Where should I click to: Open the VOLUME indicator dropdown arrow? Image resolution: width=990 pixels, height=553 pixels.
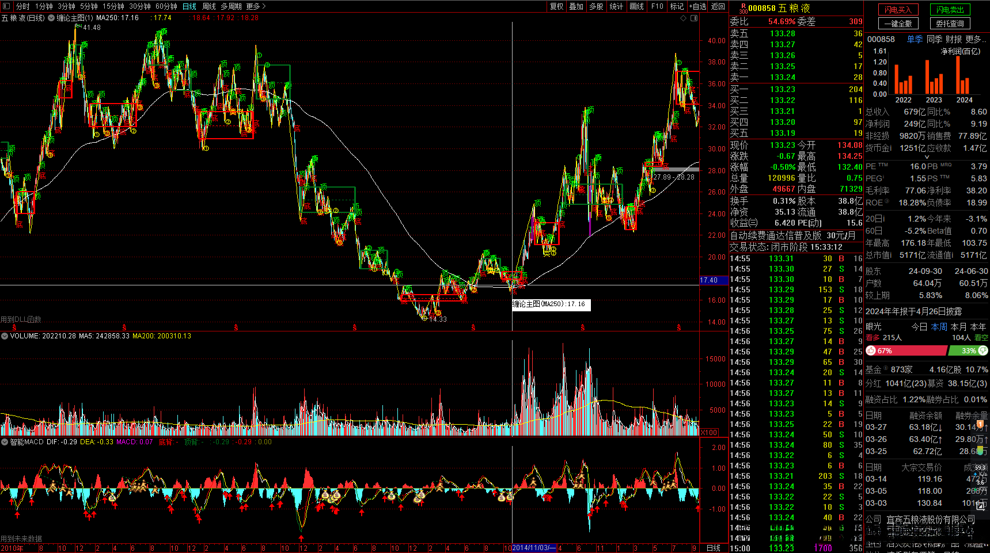(x=5, y=336)
